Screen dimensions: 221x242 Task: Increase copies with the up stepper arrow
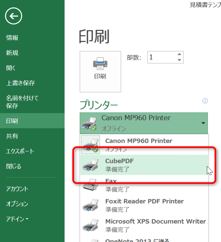coord(179,54)
